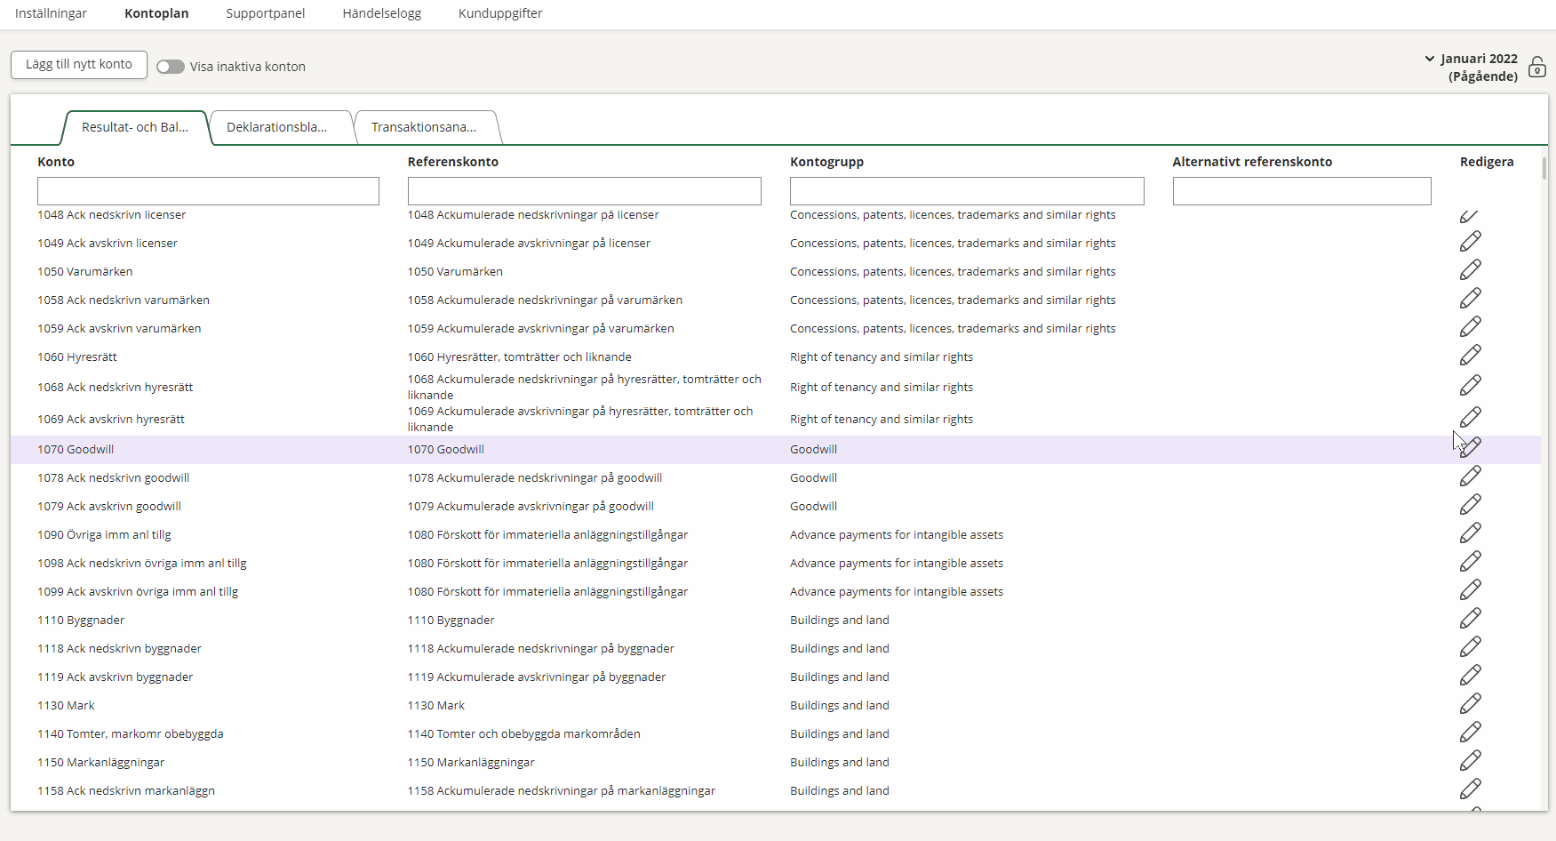Viewport: 1556px width, 841px height.
Task: Open the Transaktionsana... tab
Action: click(424, 127)
